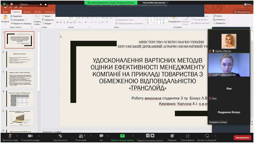Screen dimensions: 254x143
Task: Expand screen share options arrow
Action: (133, 136)
